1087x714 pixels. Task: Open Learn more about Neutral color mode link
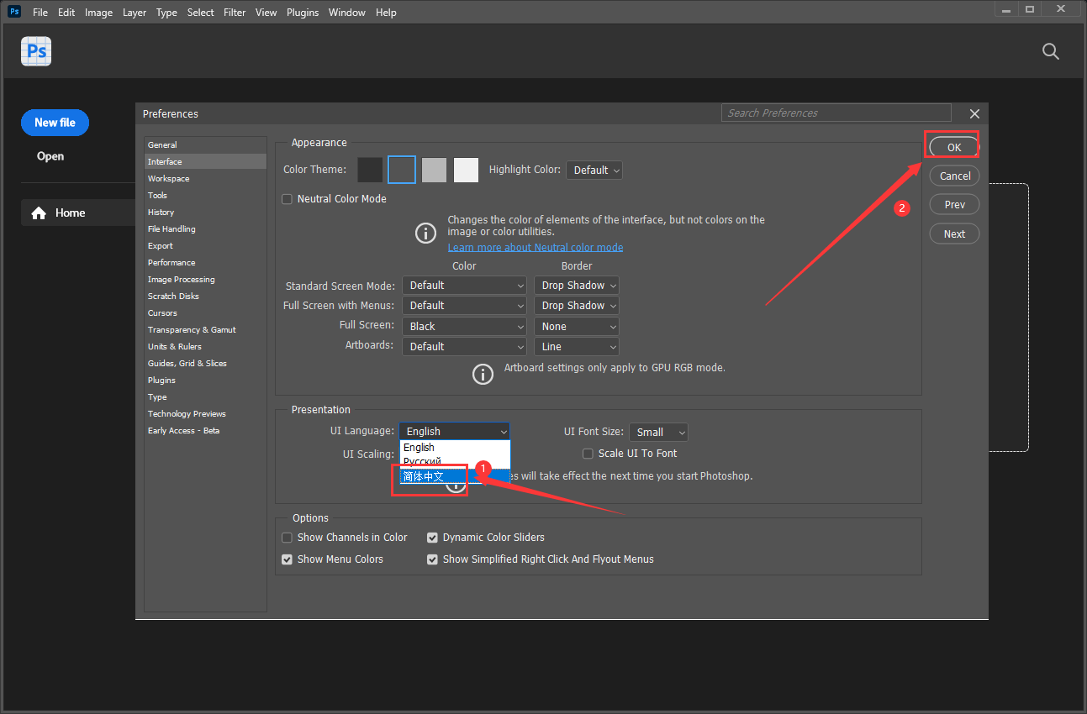[536, 248]
